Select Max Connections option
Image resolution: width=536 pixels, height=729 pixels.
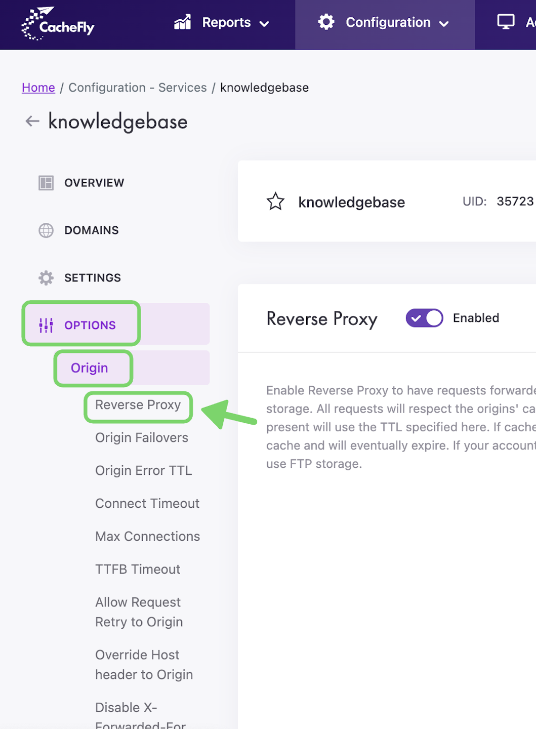148,537
